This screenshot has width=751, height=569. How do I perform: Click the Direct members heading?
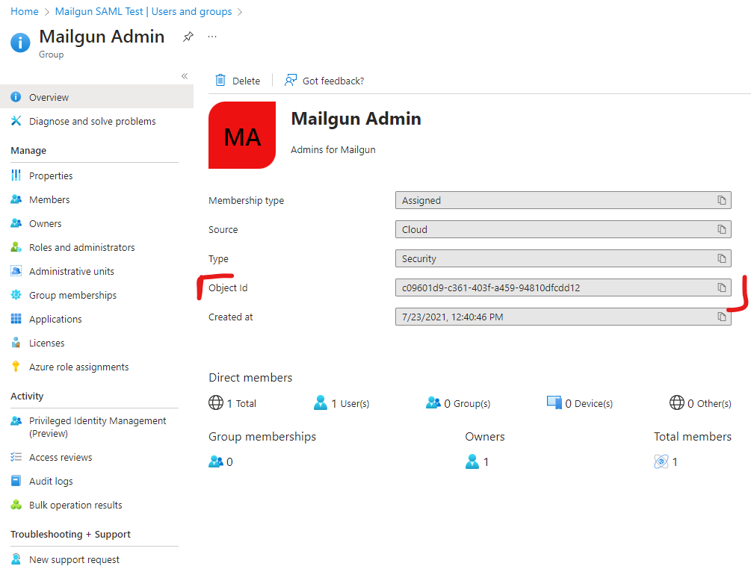pos(250,378)
